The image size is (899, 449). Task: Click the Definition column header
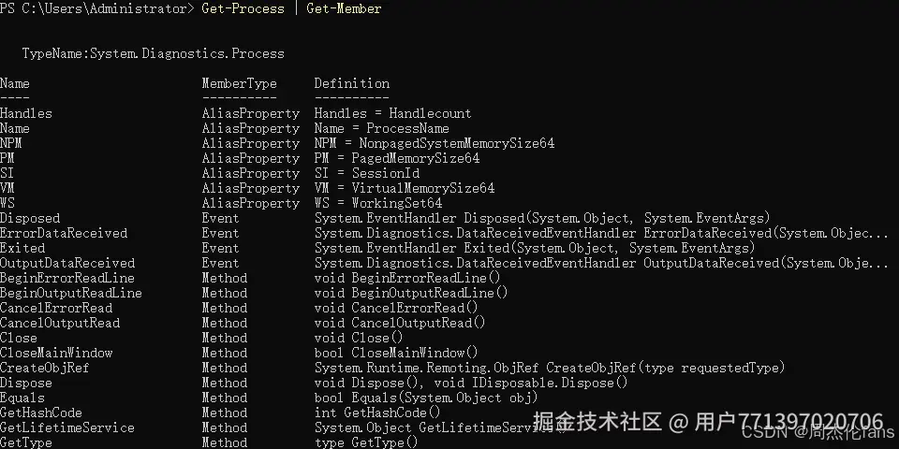(351, 83)
